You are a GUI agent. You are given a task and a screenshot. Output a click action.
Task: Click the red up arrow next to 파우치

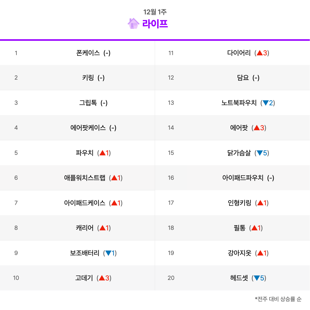(103, 153)
